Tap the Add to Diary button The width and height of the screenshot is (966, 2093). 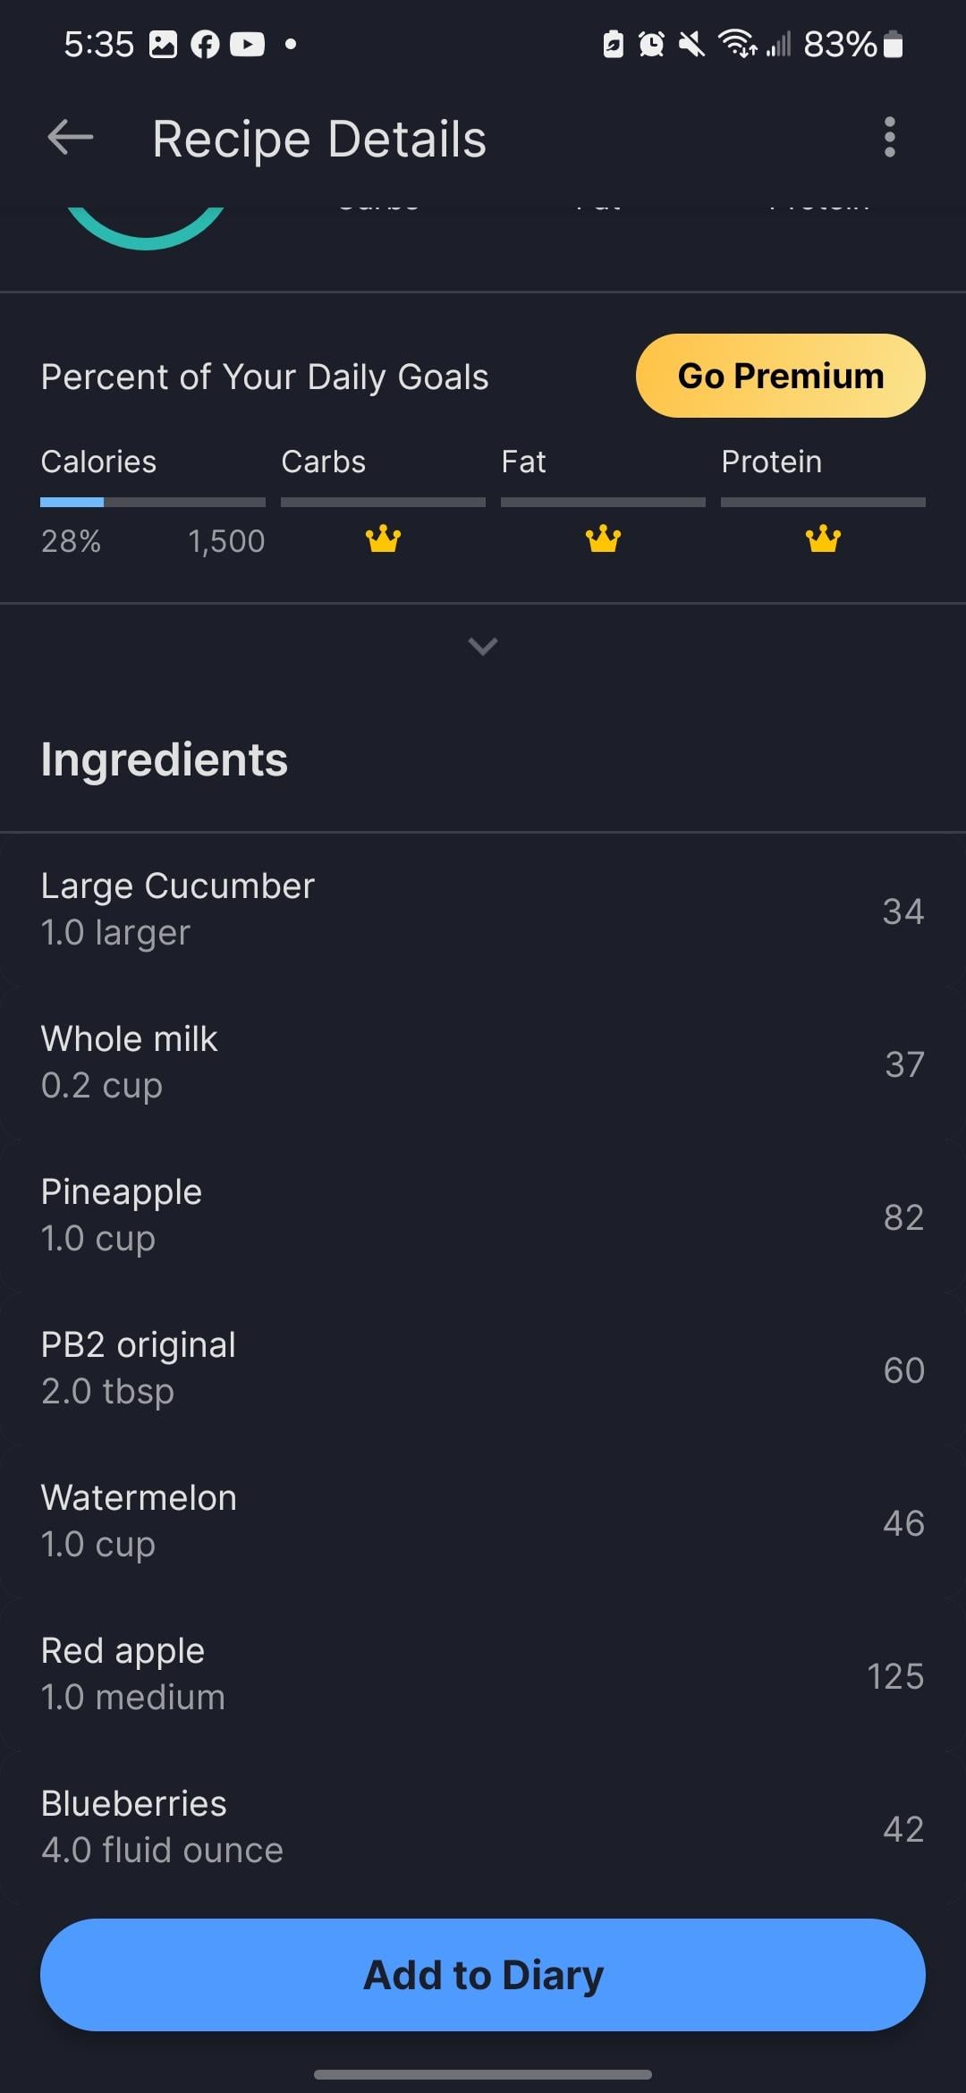(x=483, y=1975)
